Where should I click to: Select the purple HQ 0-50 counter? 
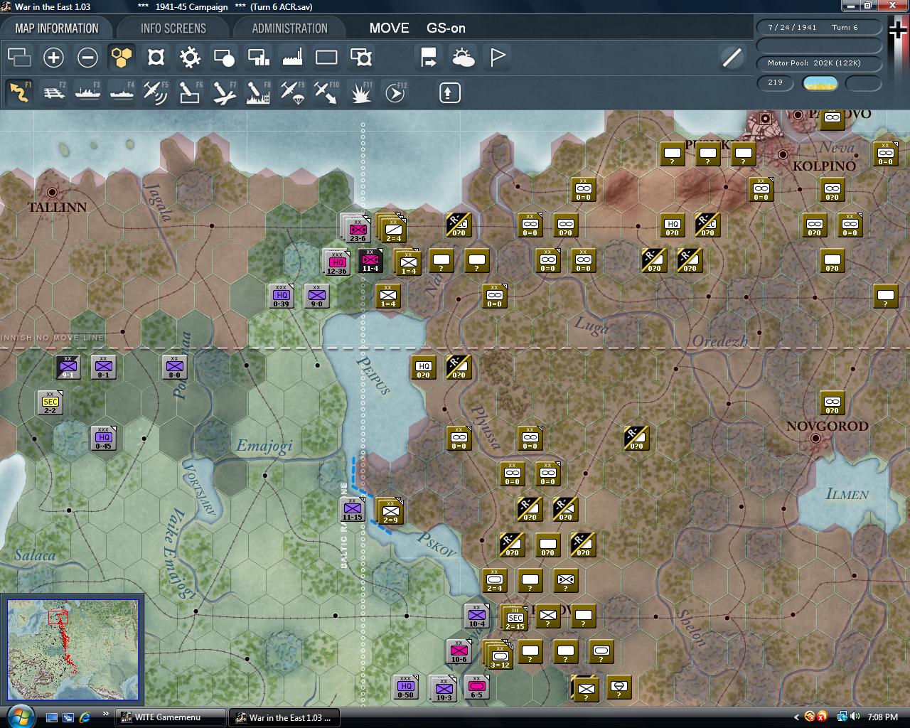(x=406, y=687)
